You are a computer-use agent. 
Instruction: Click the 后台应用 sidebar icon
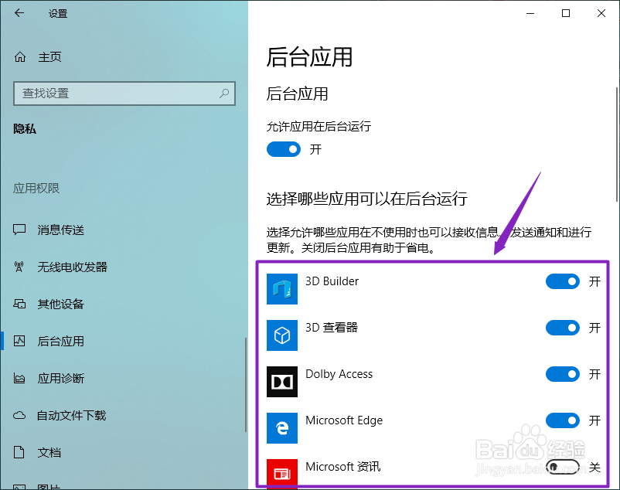[x=19, y=341]
